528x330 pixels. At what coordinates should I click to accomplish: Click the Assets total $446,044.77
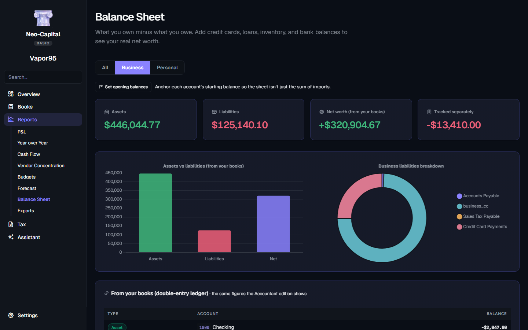132,125
